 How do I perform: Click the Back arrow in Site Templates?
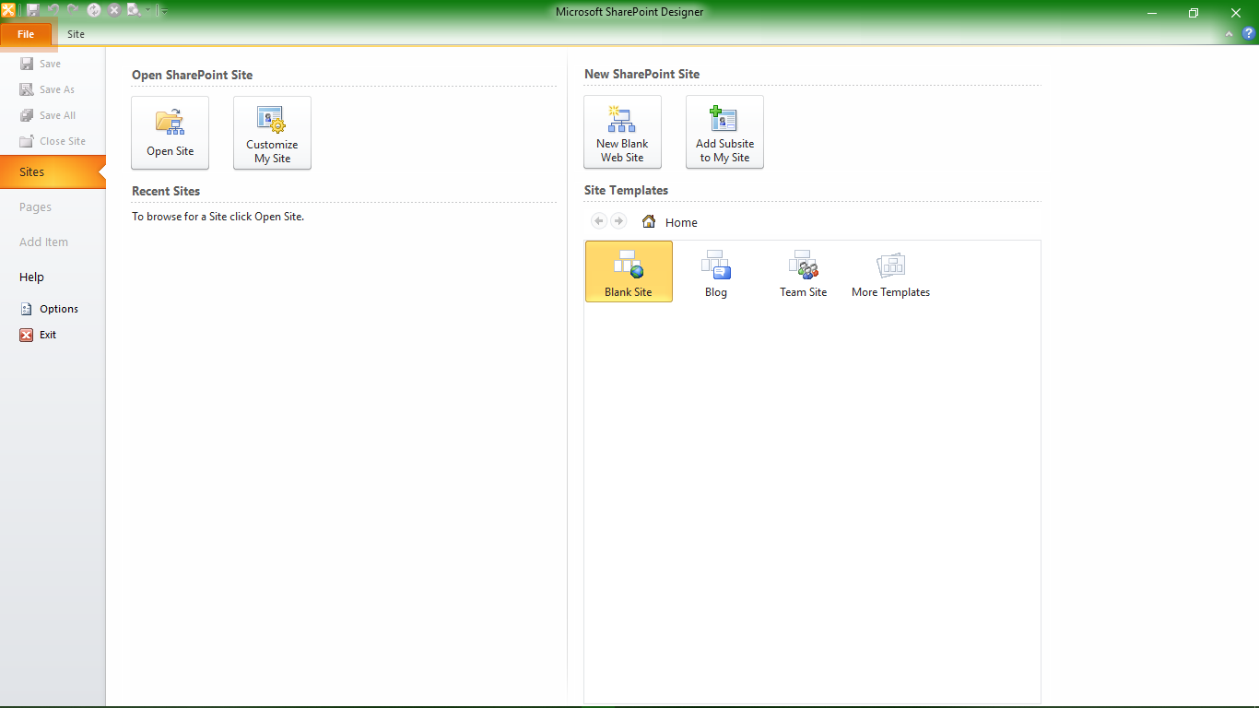pyautogui.click(x=599, y=221)
